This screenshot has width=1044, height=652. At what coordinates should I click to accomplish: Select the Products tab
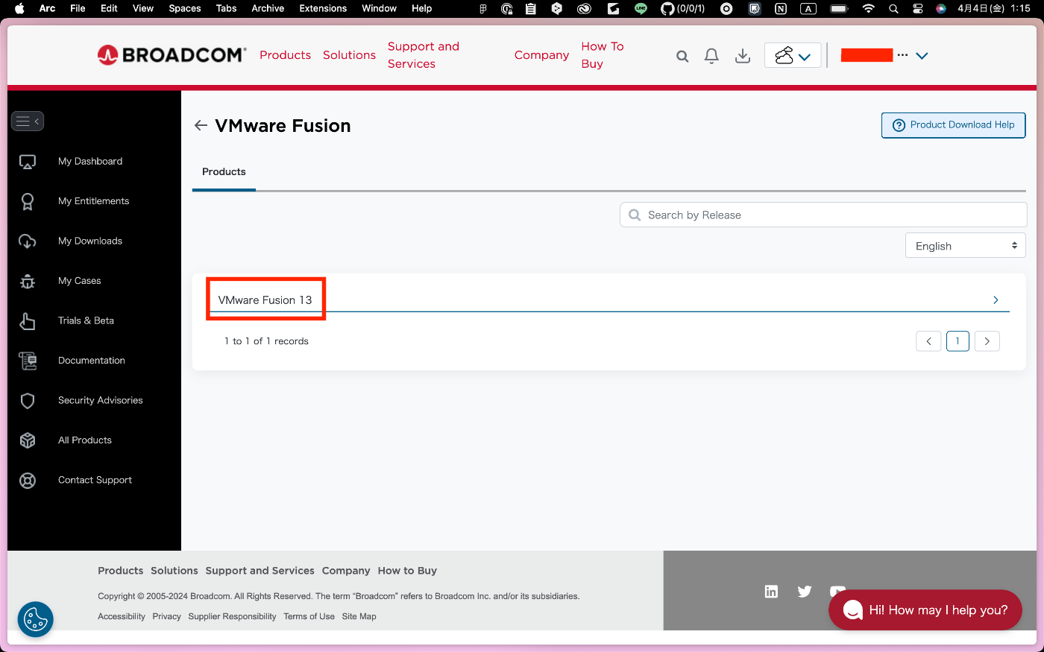click(x=224, y=172)
